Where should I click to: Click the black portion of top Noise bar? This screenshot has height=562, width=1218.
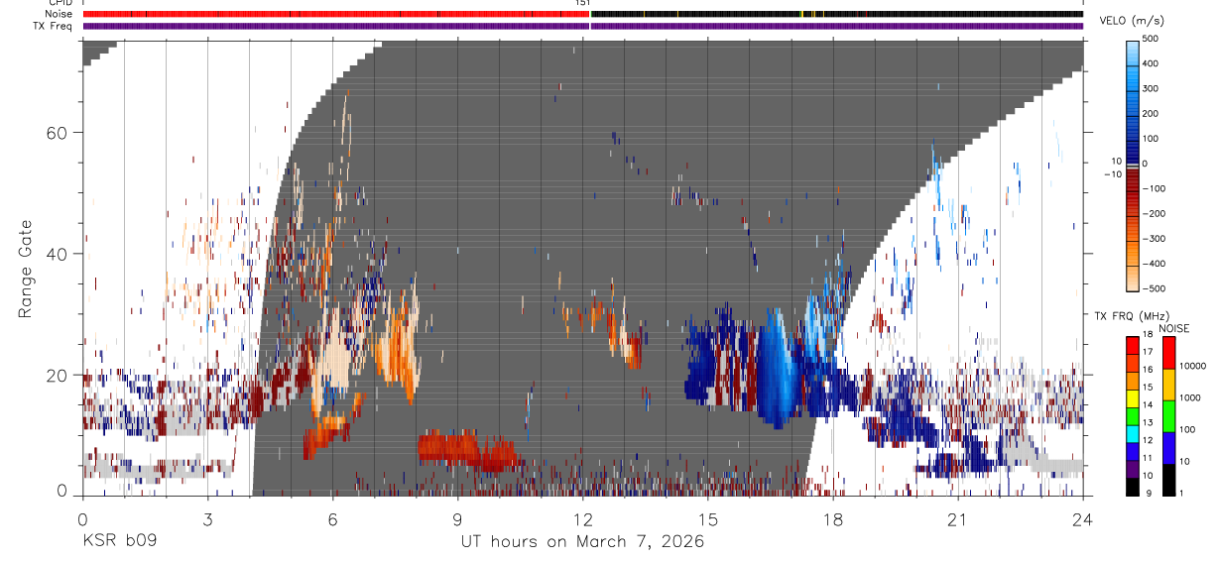[x=837, y=15]
